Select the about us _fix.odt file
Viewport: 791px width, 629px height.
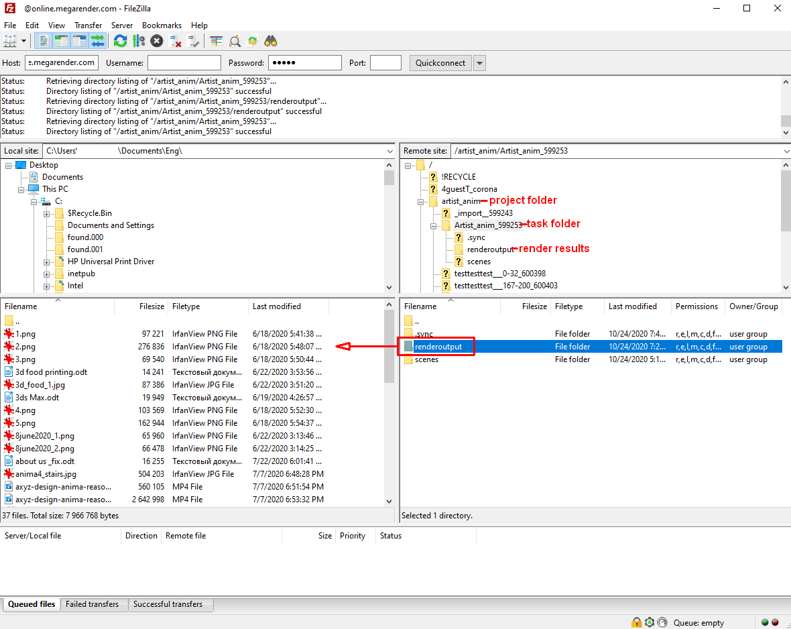(45, 461)
